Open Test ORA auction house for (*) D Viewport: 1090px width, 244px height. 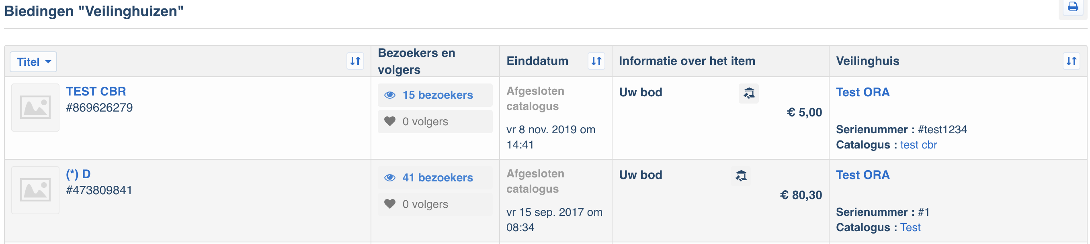(x=863, y=175)
